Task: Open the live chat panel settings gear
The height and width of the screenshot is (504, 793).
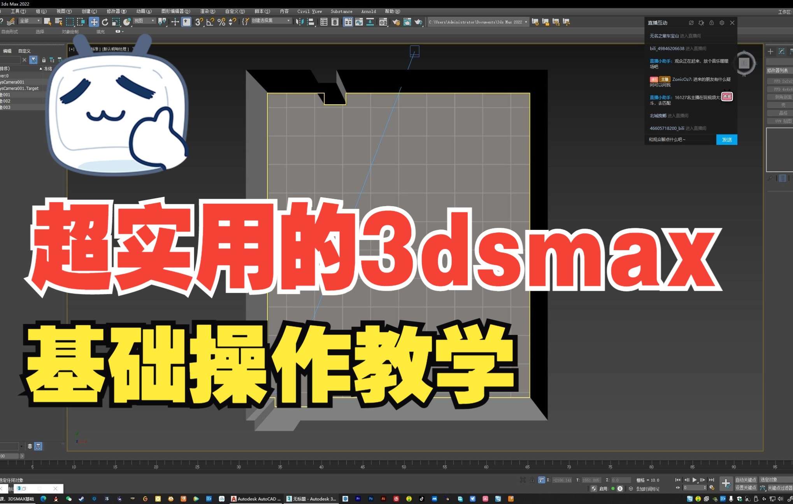Action: pyautogui.click(x=722, y=23)
